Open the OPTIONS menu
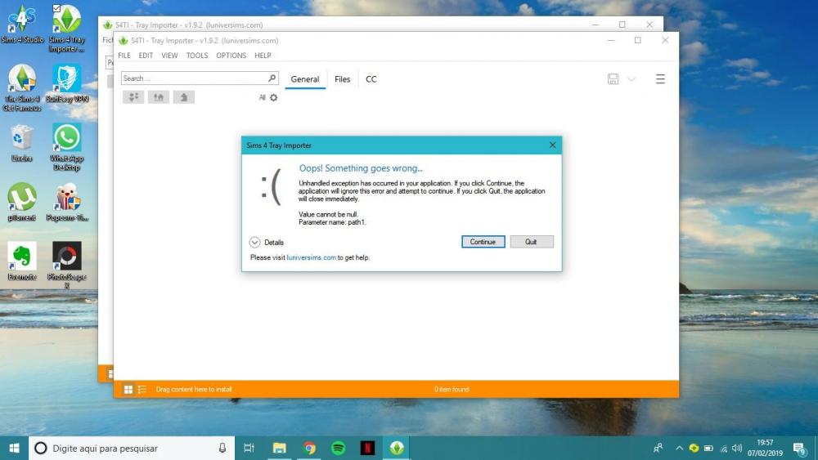818x460 pixels. point(231,56)
